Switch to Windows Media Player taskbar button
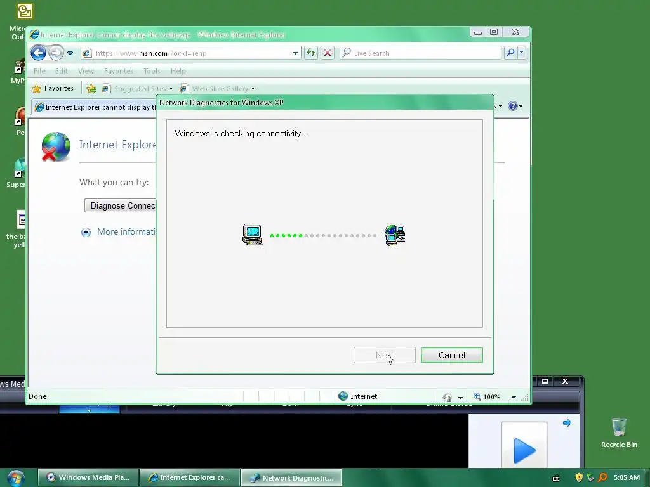The image size is (650, 487). click(x=88, y=477)
